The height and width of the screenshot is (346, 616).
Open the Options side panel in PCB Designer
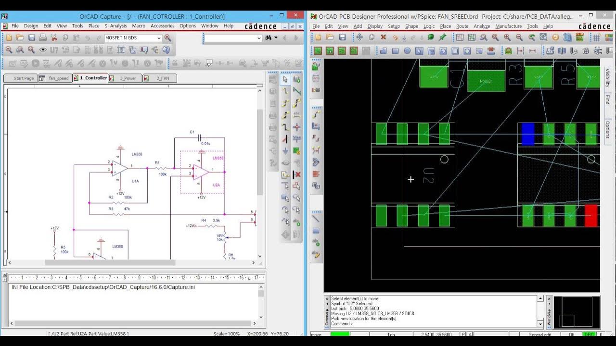coord(608,130)
